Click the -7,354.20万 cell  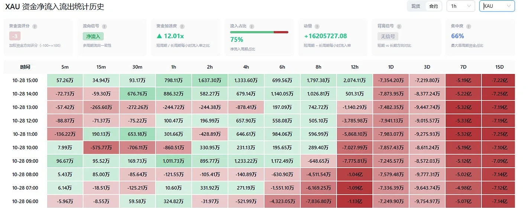391,80
